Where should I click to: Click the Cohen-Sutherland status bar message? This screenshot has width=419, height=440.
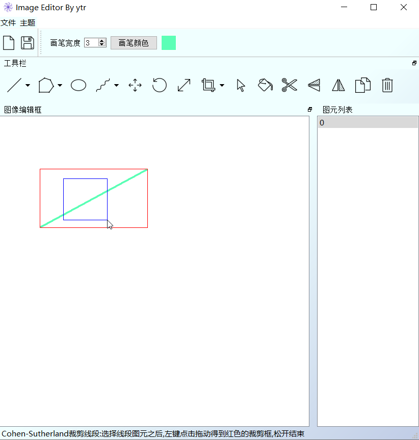pyautogui.click(x=153, y=433)
